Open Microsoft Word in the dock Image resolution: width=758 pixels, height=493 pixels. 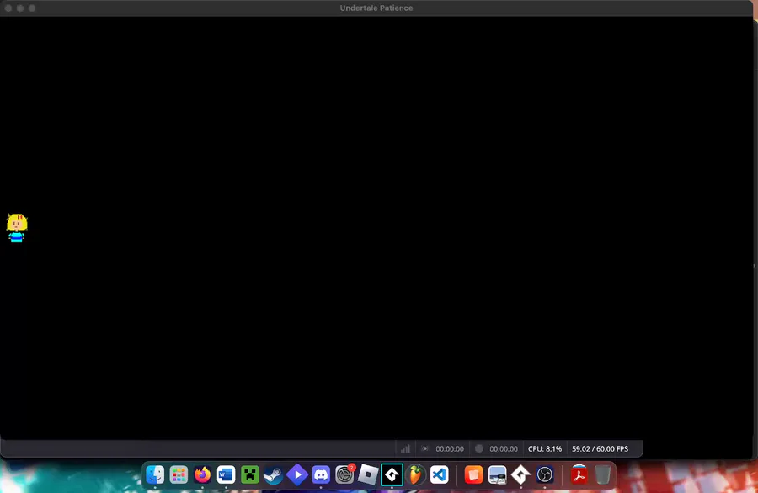(227, 474)
